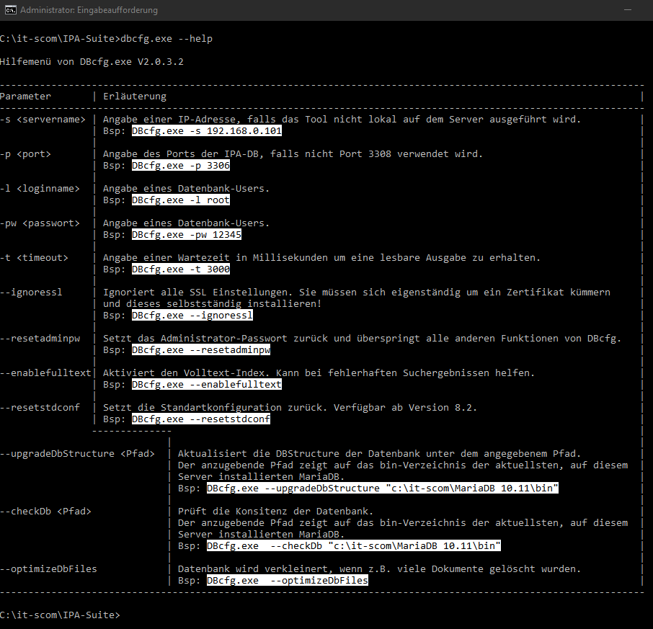Click the highlighted example 'DBcfg.exe -t 3000'
The width and height of the screenshot is (653, 629).
(180, 269)
